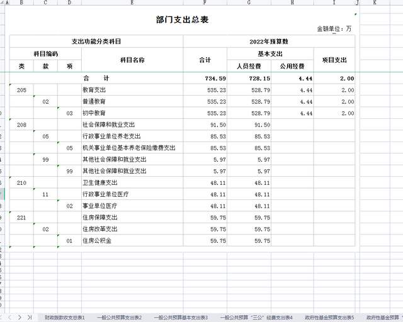403x322 pixels.
Task: Select column E header
Action: click(132, 3)
